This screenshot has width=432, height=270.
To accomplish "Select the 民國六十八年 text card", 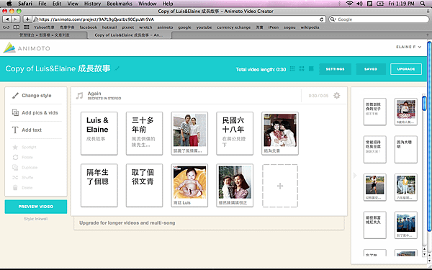I will (x=235, y=133).
